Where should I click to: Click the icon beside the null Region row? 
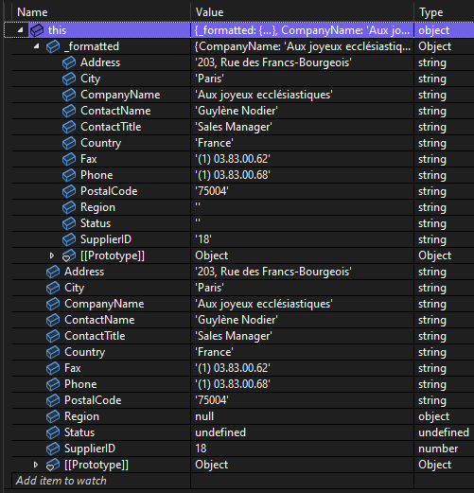tap(53, 416)
